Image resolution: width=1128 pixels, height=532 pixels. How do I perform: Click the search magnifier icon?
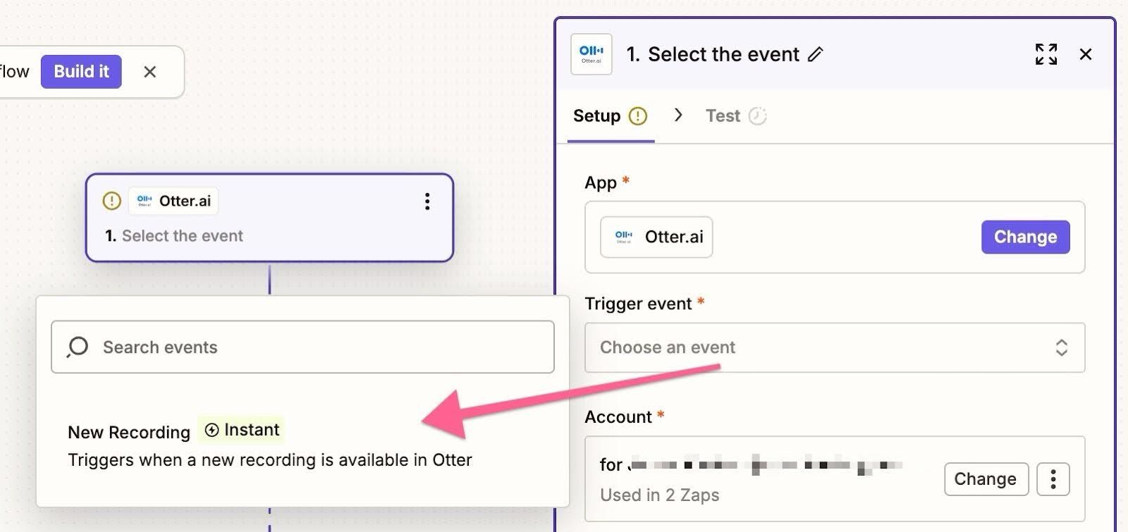(x=77, y=347)
